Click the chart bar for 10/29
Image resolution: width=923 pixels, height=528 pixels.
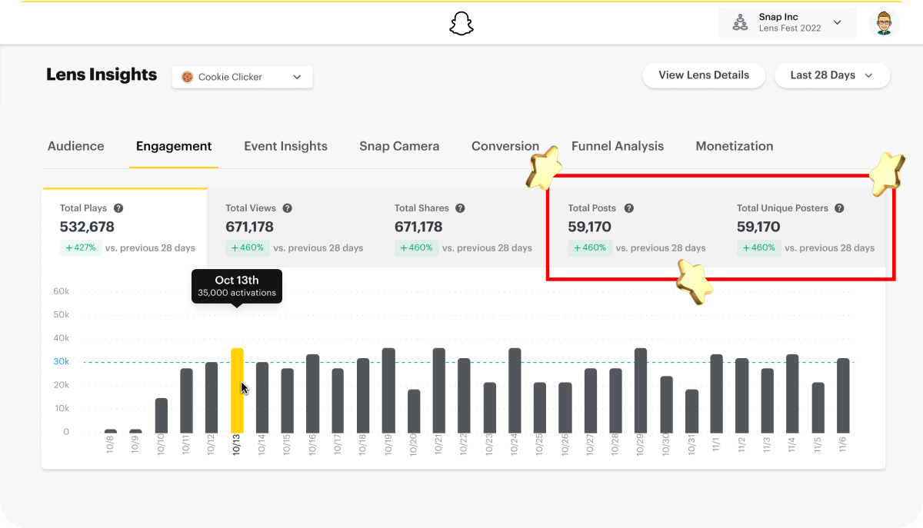pos(641,390)
